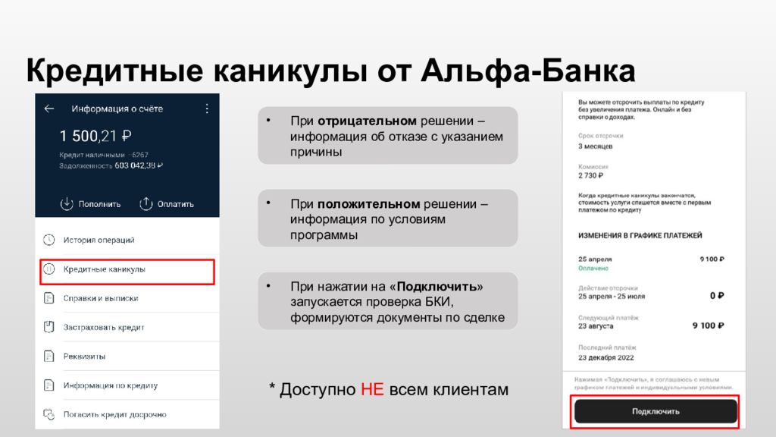Screen dimensions: 776x437
Task: Click the 0 ₽ deferral payment amount
Action: point(717,295)
